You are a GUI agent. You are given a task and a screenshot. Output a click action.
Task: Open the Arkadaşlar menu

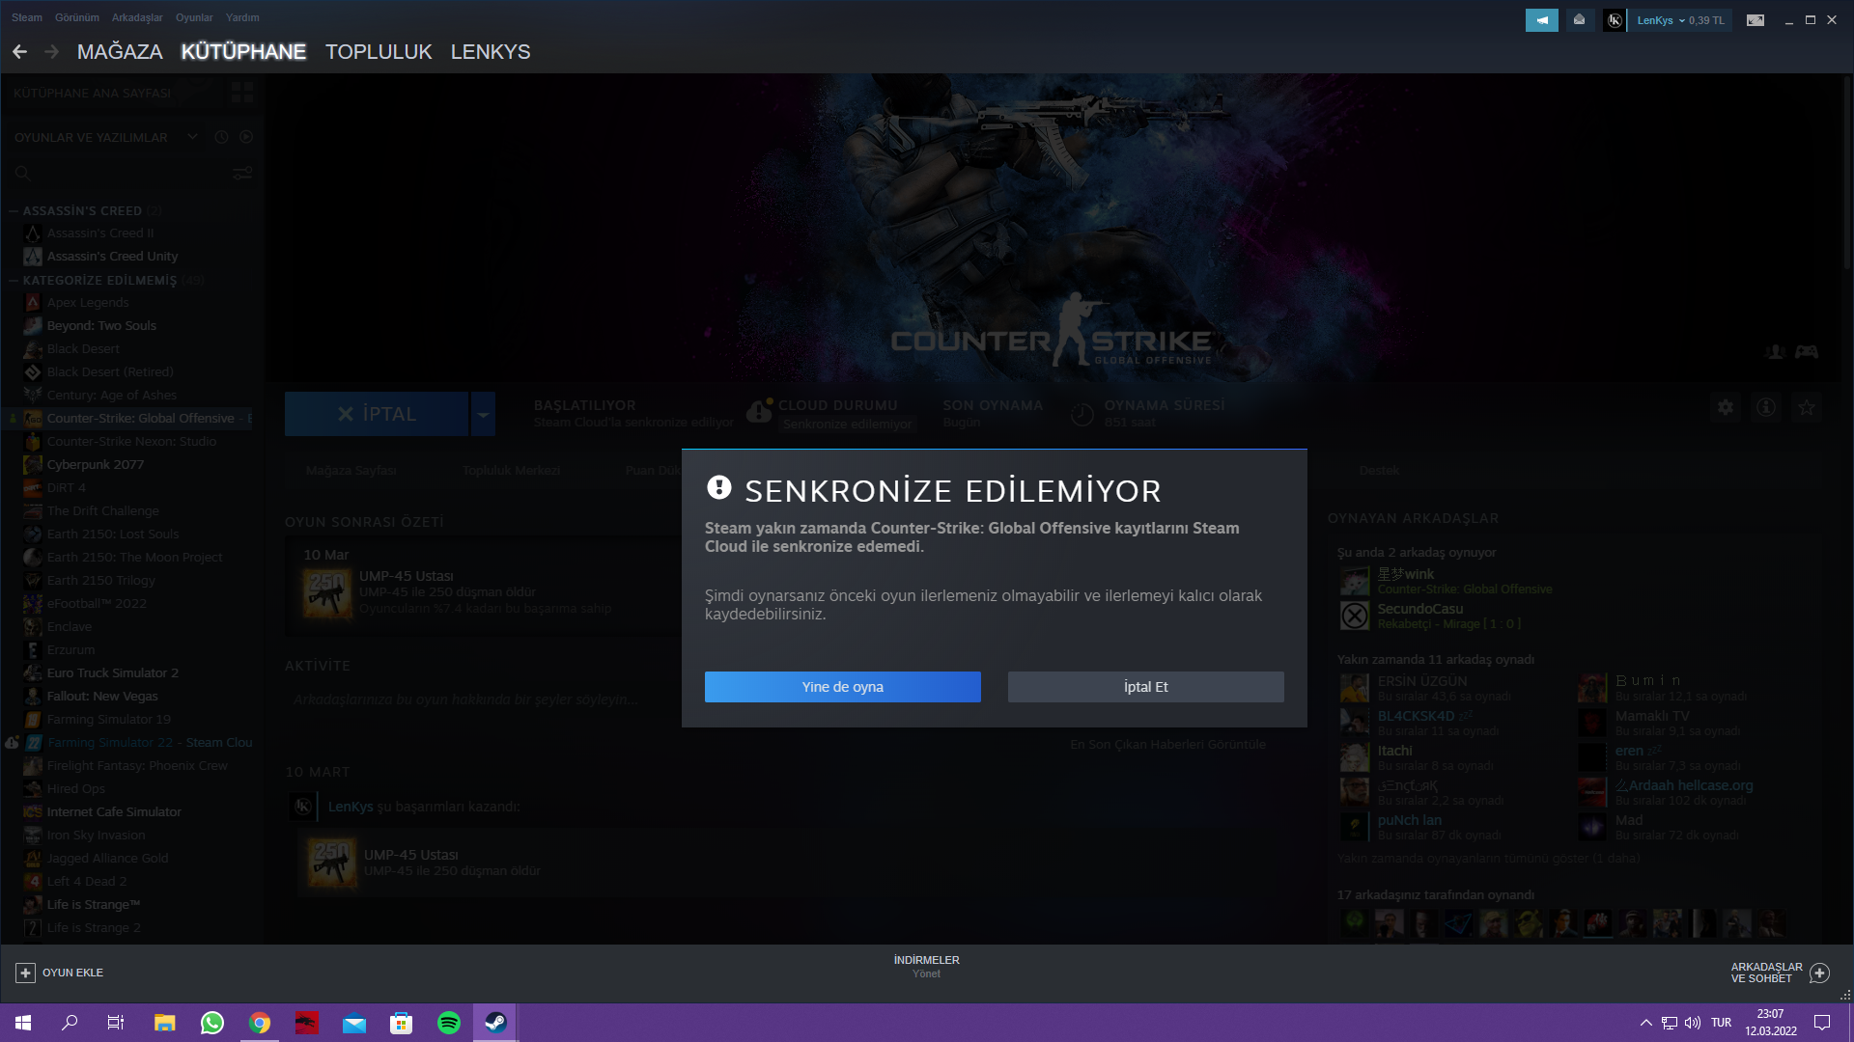coord(137,17)
